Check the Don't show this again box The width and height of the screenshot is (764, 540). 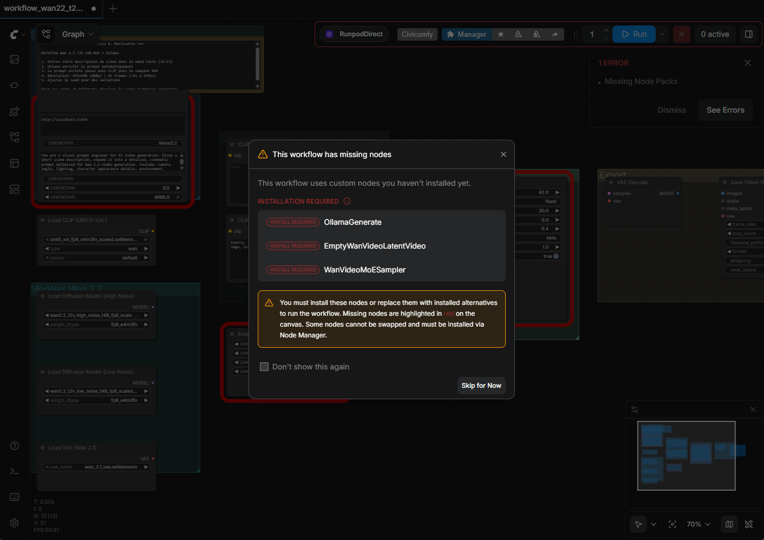click(264, 367)
